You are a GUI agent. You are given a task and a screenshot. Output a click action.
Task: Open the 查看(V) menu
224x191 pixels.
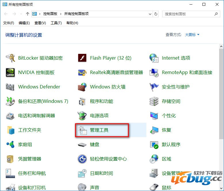click(40, 23)
